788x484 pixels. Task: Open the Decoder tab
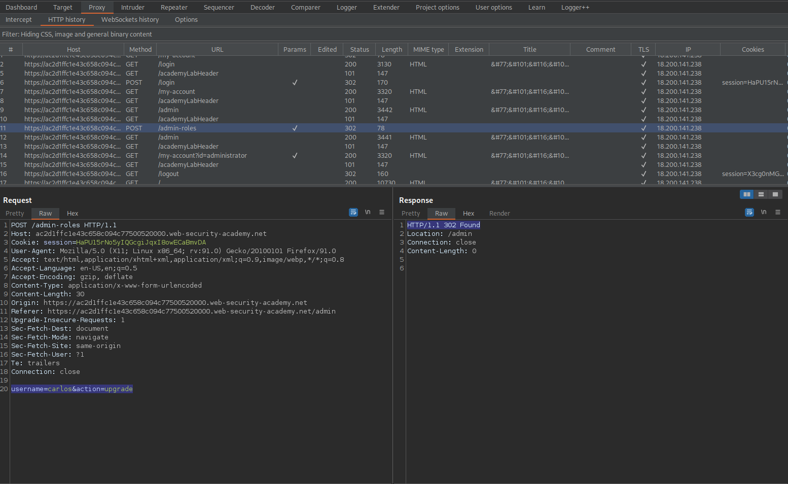coord(263,7)
